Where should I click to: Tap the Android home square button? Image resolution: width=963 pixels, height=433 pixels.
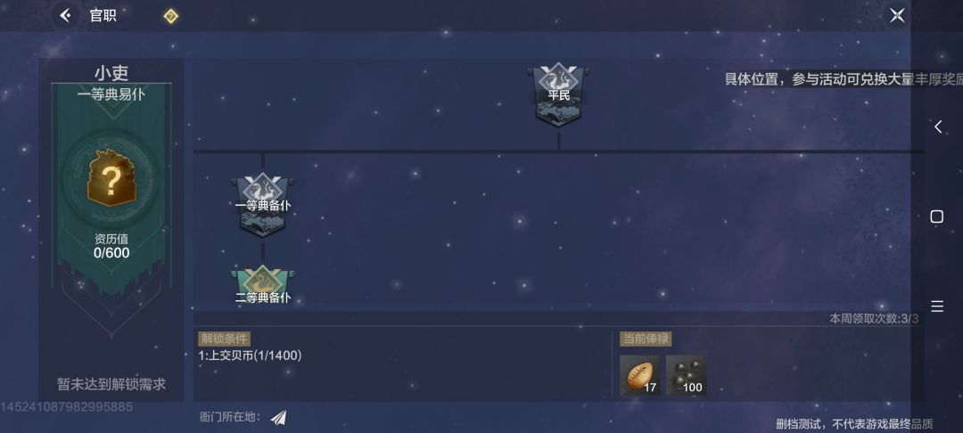(936, 216)
